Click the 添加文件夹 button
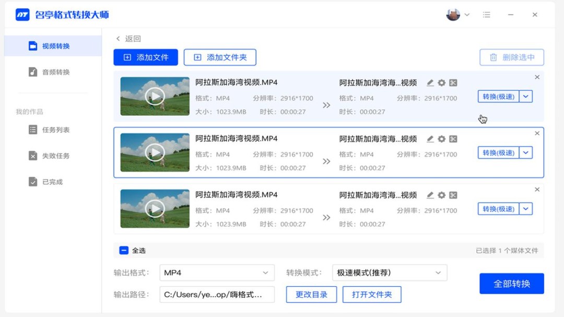Screen dimensions: 564x317 pos(220,57)
